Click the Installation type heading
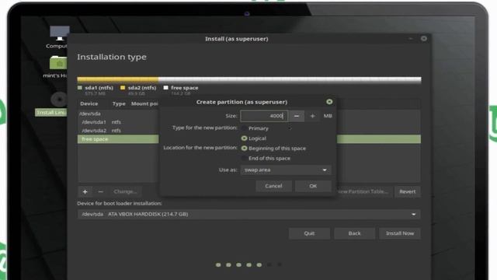 point(112,57)
